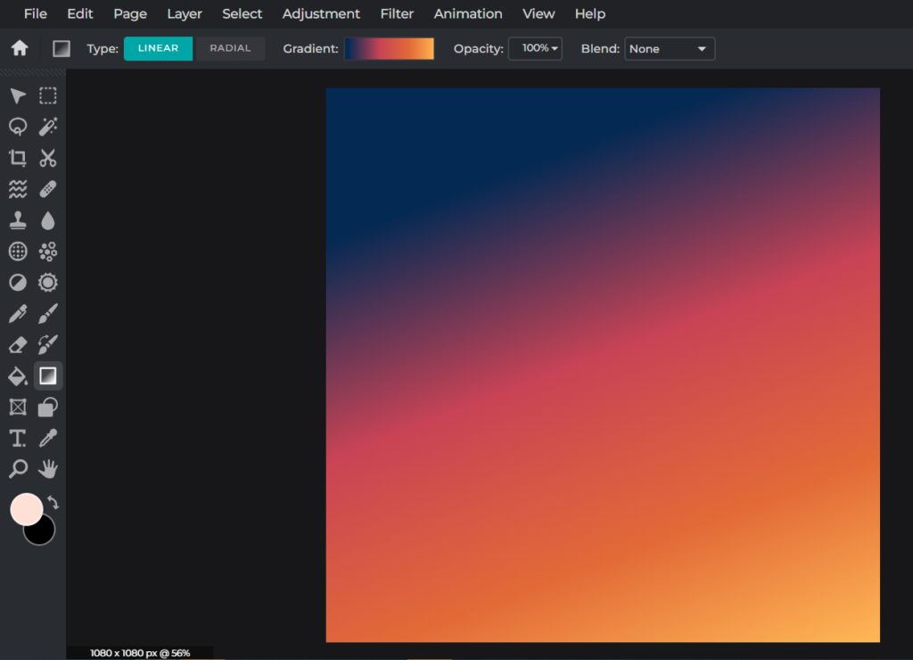Choose the Clone Stamp tool

[x=18, y=220]
